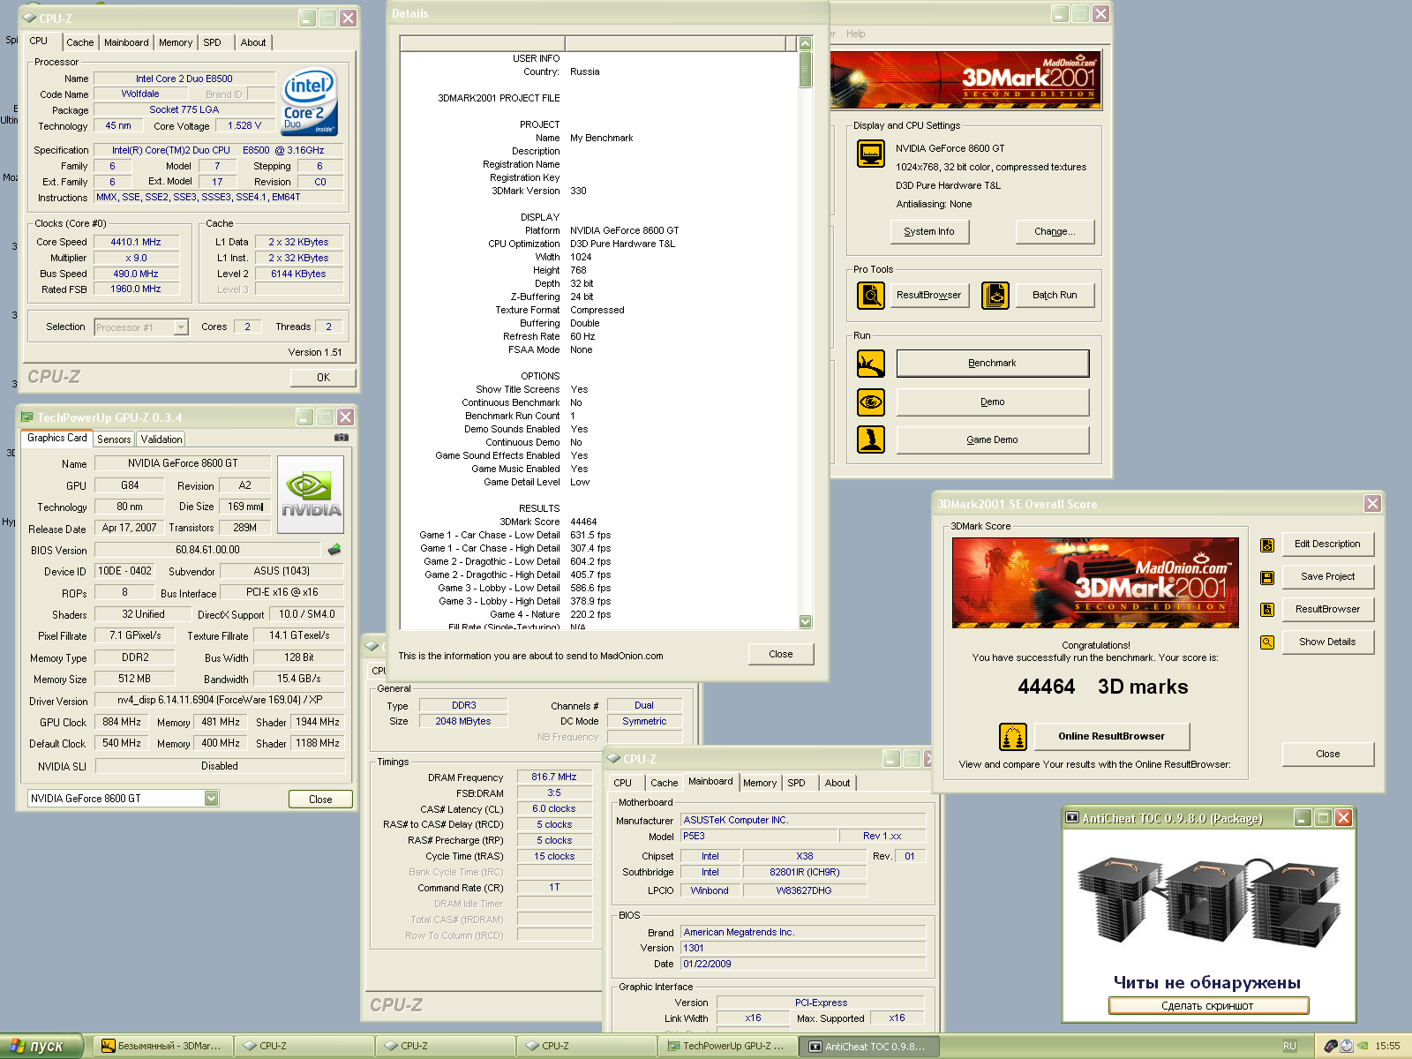Click the Details list scrollbar thumb
The width and height of the screenshot is (1412, 1059).
click(806, 70)
